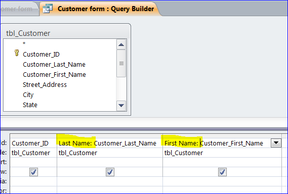Click the tbl_Customer table cell under Customer_ID
288x194 pixels.
coord(33,153)
